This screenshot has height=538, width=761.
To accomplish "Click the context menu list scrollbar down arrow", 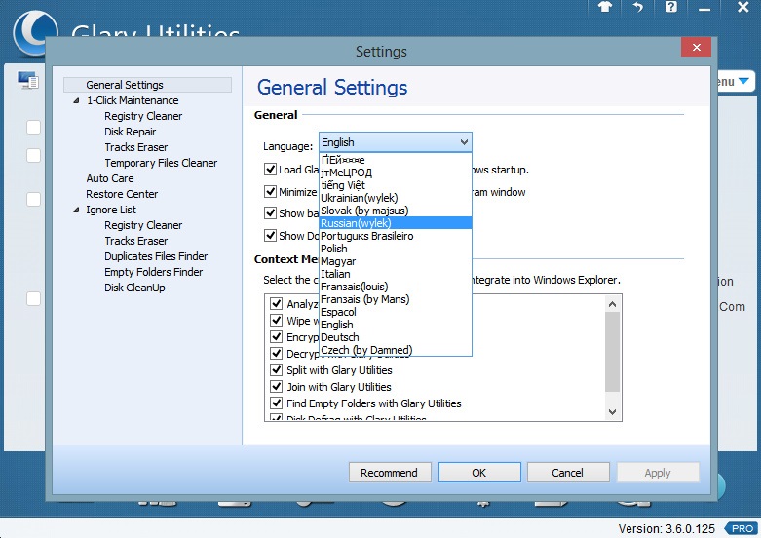I will 613,412.
